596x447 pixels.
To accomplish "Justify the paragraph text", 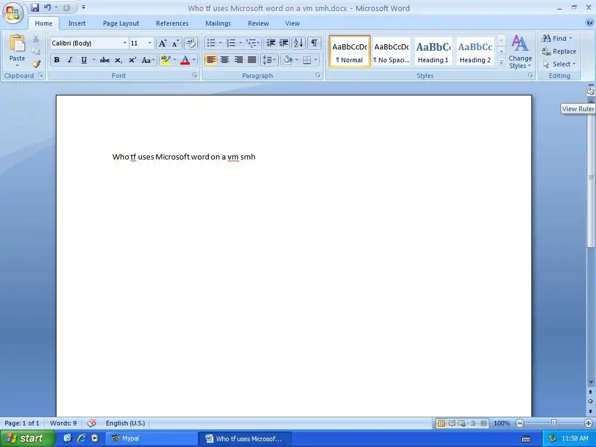I will (252, 60).
